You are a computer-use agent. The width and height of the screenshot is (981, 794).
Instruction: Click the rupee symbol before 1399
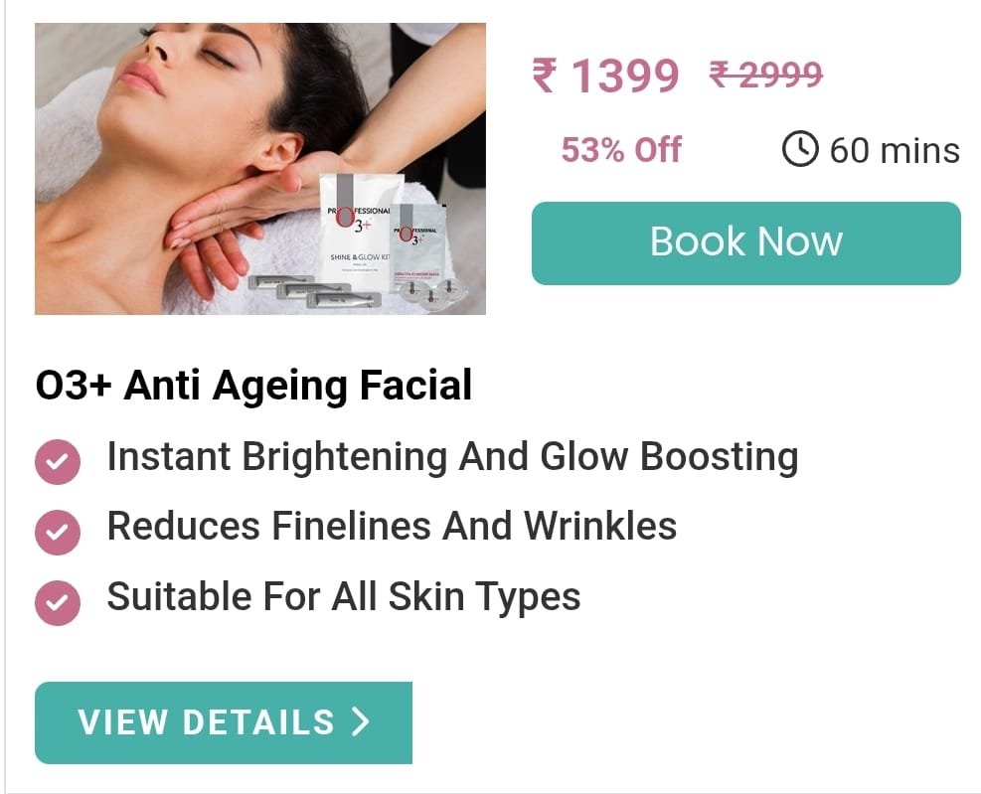point(544,76)
